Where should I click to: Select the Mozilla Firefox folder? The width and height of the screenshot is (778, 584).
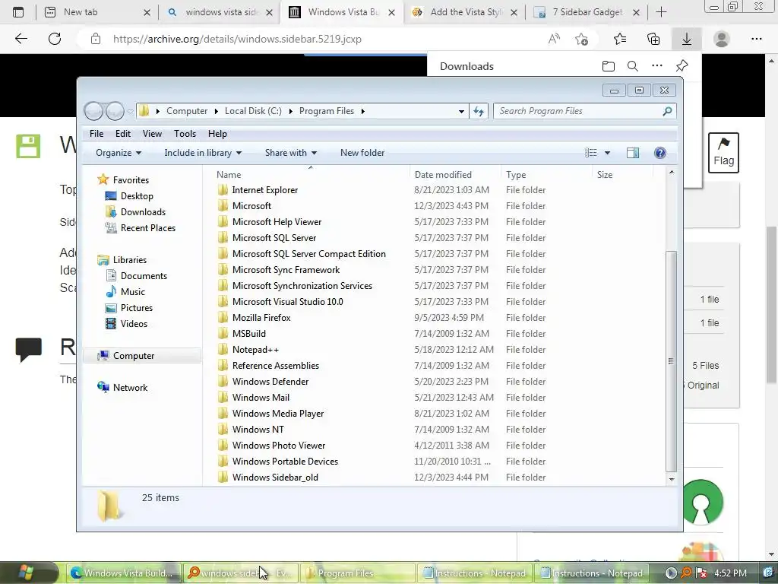point(261,318)
